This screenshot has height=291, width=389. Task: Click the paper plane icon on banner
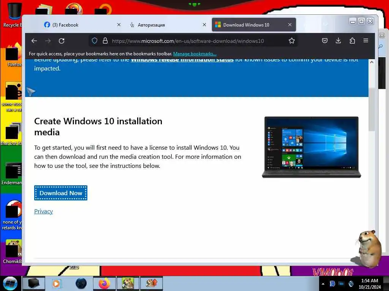pos(31,92)
